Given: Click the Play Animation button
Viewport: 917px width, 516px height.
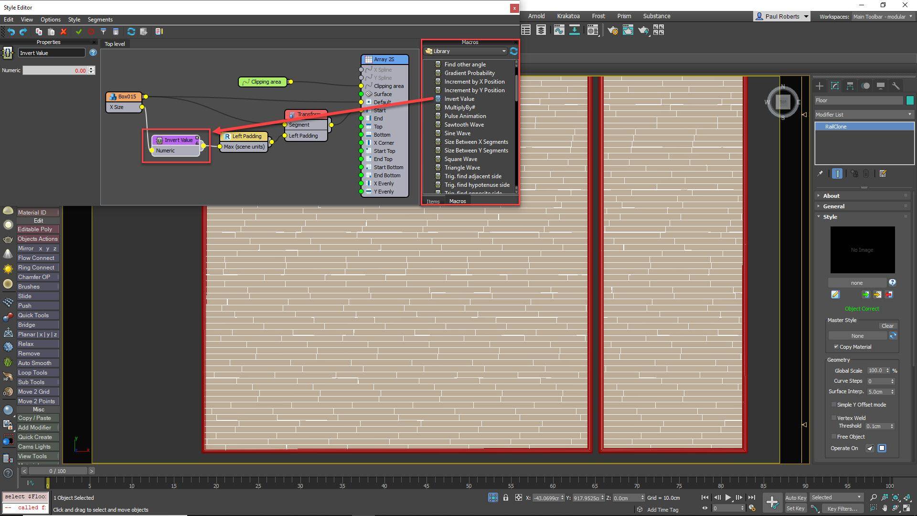Looking at the screenshot, I should point(728,497).
